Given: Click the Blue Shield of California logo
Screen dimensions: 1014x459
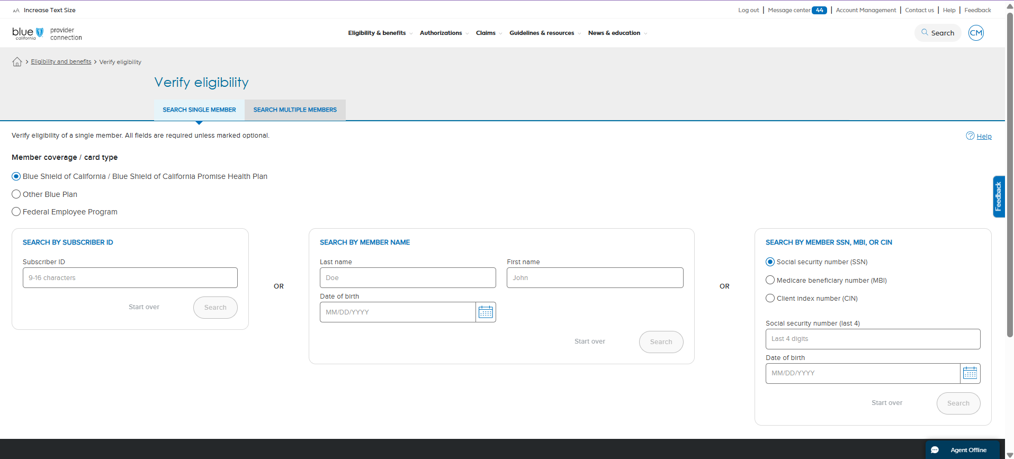Looking at the screenshot, I should point(28,33).
